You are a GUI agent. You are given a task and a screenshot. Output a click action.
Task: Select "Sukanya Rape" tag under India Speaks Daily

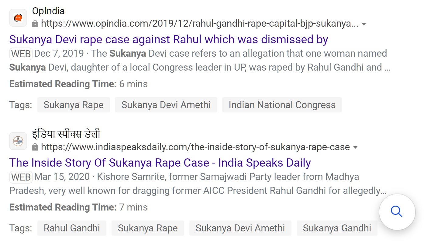coord(148,228)
